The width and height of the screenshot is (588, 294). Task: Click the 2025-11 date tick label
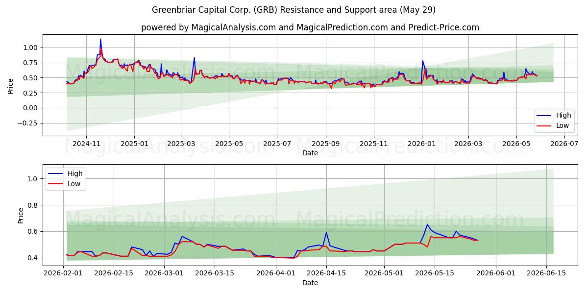pos(374,144)
